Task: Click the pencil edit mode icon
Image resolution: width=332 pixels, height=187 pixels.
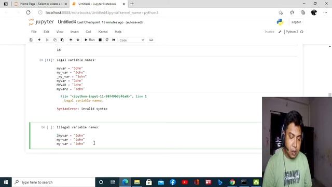Action: (280, 32)
